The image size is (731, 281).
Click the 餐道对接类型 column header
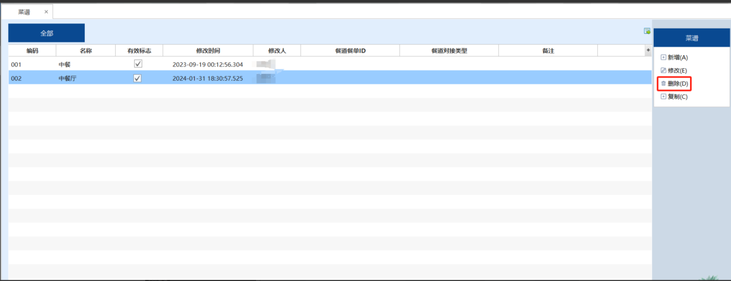pos(449,50)
